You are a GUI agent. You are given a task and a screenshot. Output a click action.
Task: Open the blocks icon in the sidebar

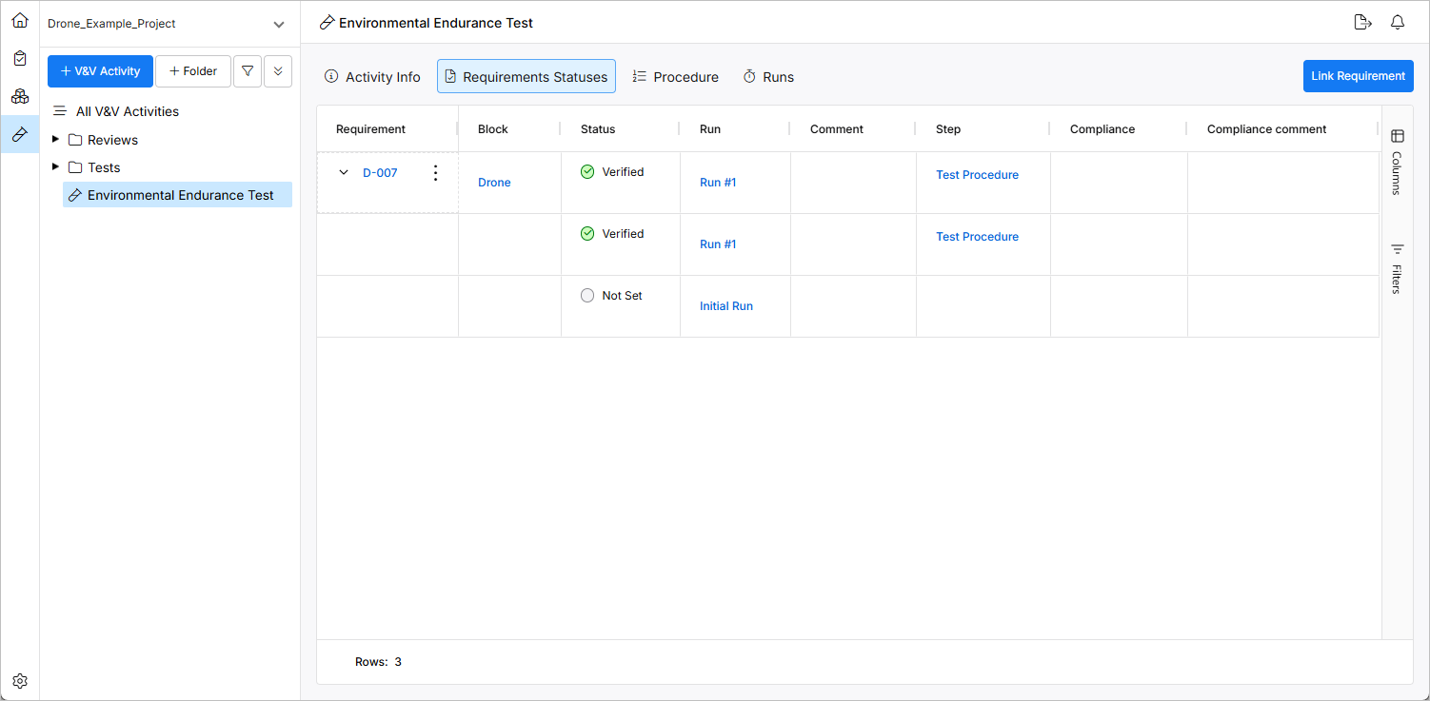point(20,96)
